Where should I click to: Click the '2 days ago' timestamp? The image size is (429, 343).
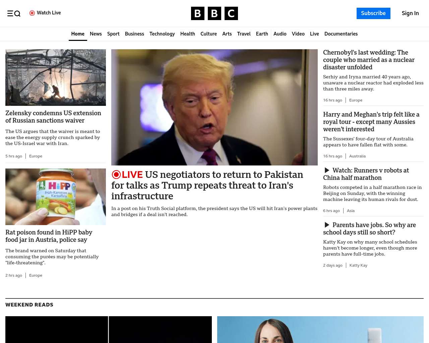[333, 265]
